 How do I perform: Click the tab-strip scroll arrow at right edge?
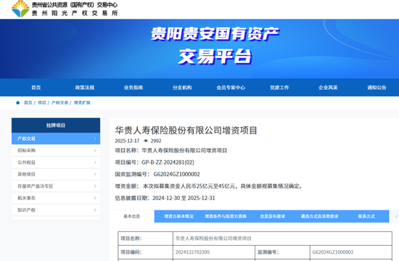coord(395,217)
